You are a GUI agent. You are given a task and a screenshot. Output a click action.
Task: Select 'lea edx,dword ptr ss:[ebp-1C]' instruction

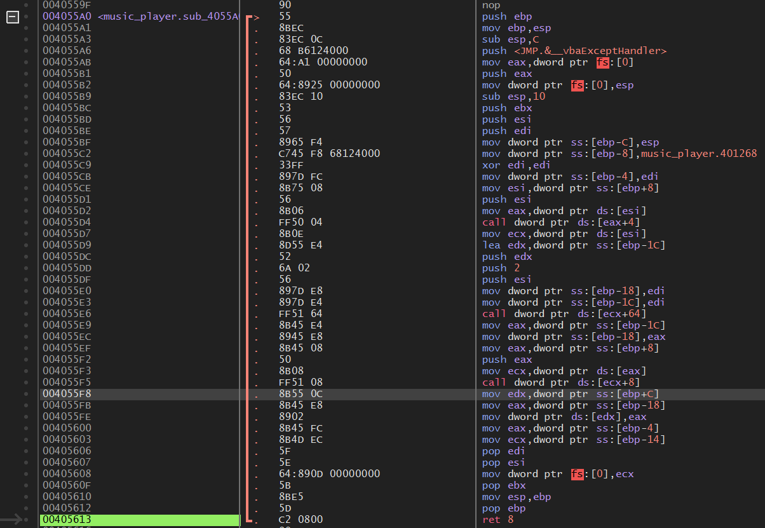click(574, 245)
